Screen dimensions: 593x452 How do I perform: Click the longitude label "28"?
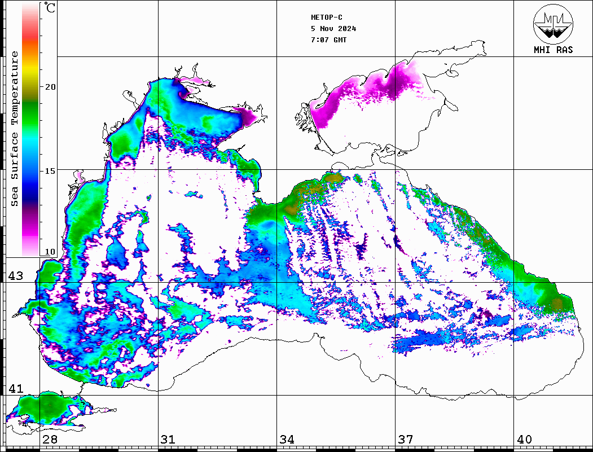(50, 439)
